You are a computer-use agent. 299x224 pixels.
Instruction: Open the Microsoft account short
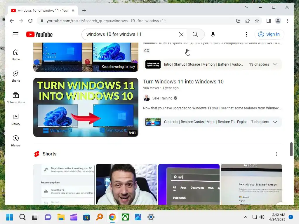(251, 184)
